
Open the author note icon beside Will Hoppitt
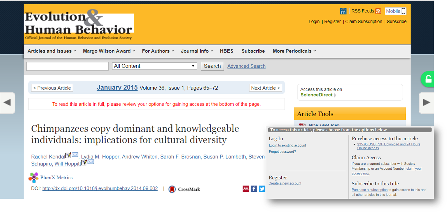click(84, 162)
